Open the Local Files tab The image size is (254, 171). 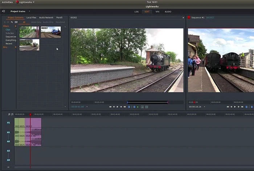click(x=31, y=17)
